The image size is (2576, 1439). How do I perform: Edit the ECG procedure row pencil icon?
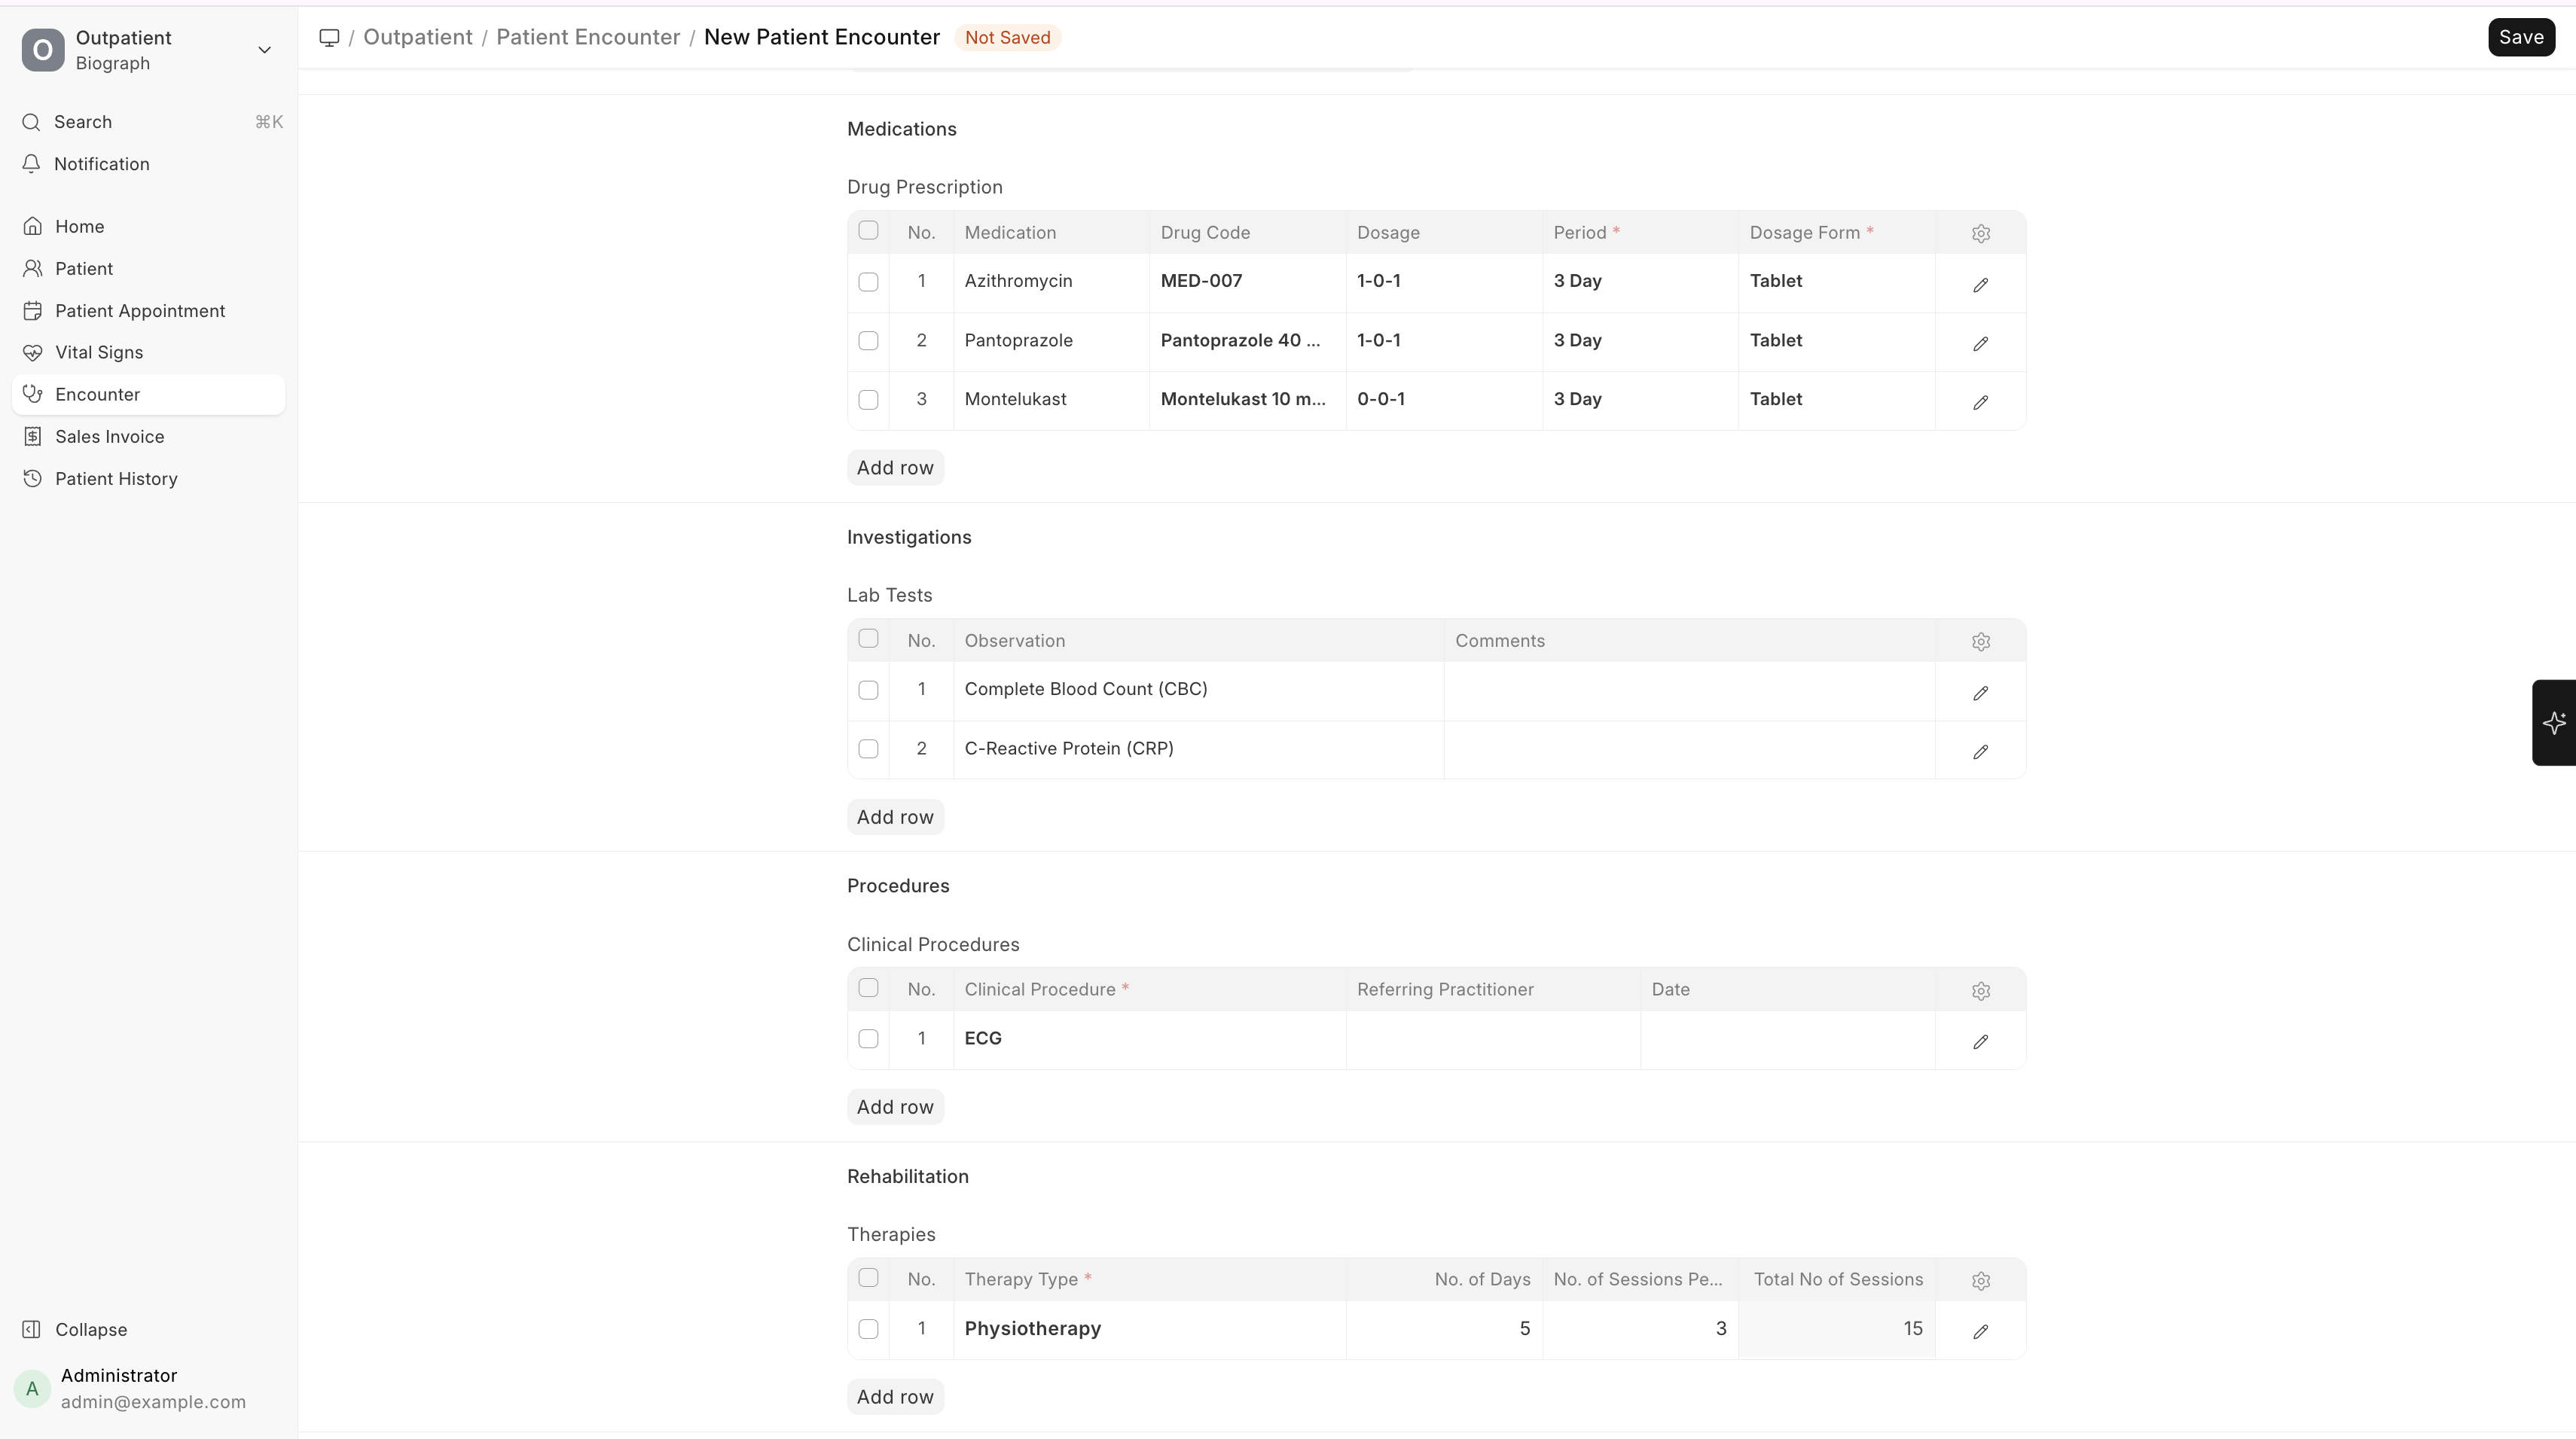tap(1980, 1042)
